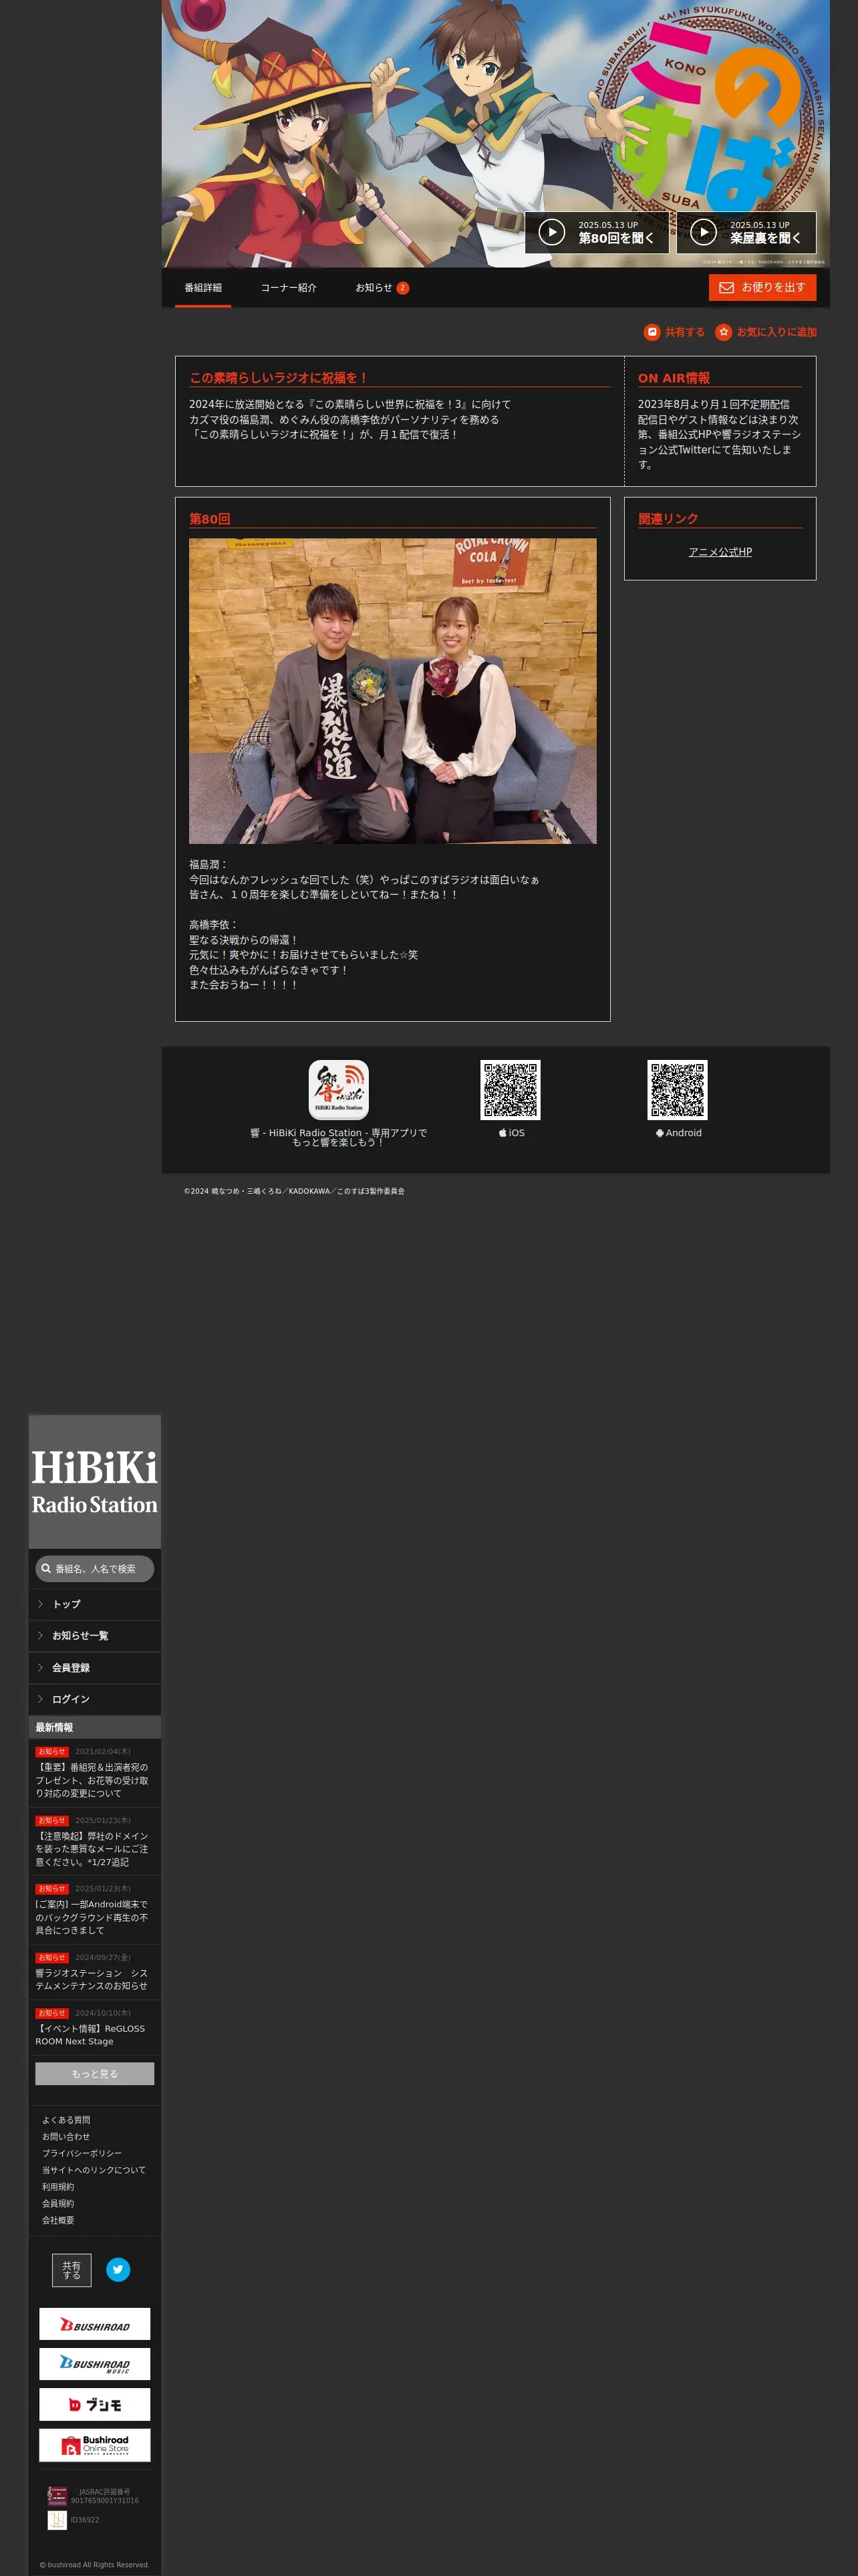Viewport: 858px width, 2576px height.
Task: Click the 最新情報 sidebar header
Action: 94,1727
